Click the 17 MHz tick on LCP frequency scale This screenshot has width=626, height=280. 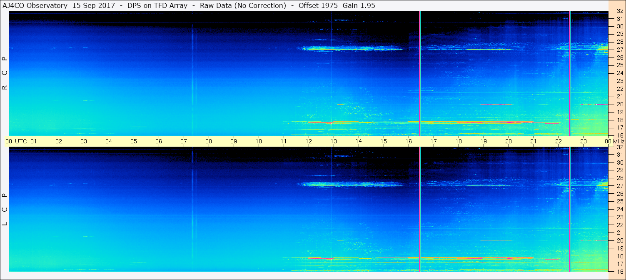coord(619,264)
